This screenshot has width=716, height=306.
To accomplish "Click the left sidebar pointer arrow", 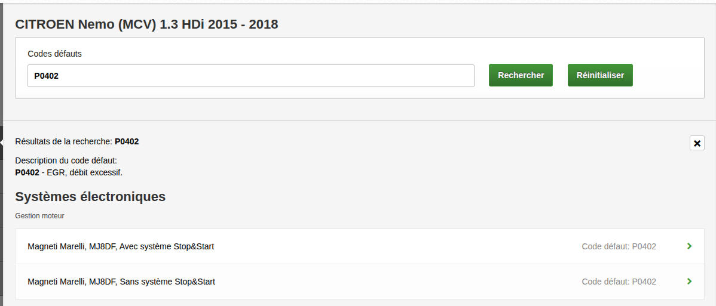I will [x=2, y=142].
